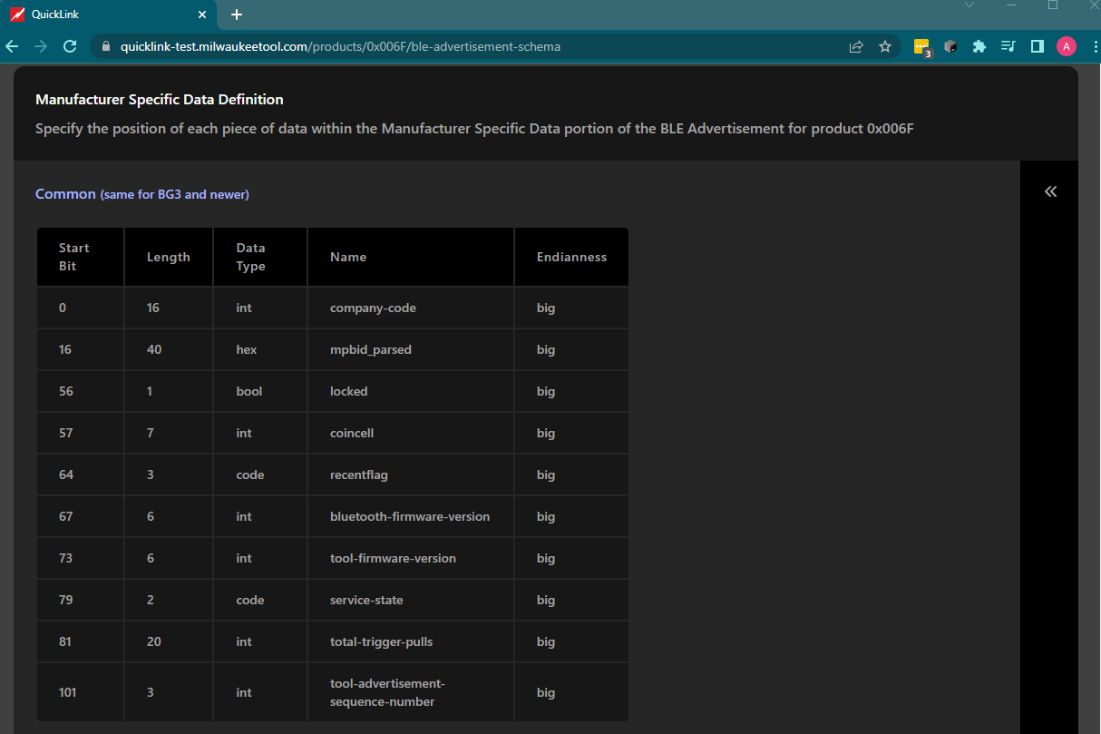This screenshot has width=1101, height=734.
Task: Select the service-state name cell
Action: (411, 600)
